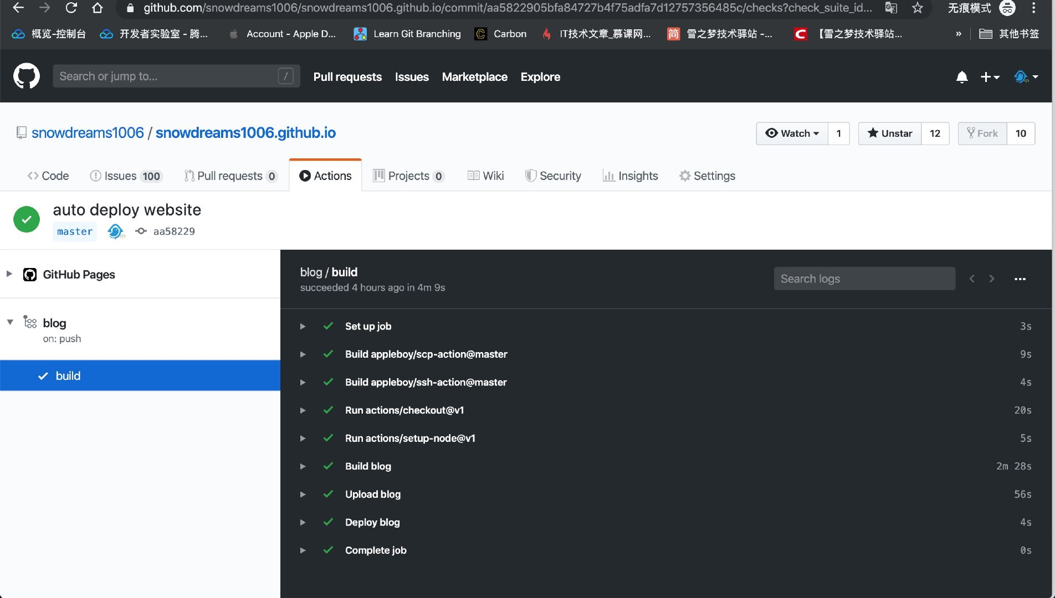Open the kebab menu in the log panel
Viewport: 1055px width, 598px height.
1020,279
